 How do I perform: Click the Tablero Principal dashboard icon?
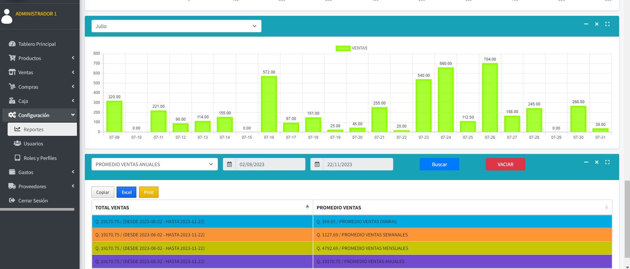coord(12,44)
